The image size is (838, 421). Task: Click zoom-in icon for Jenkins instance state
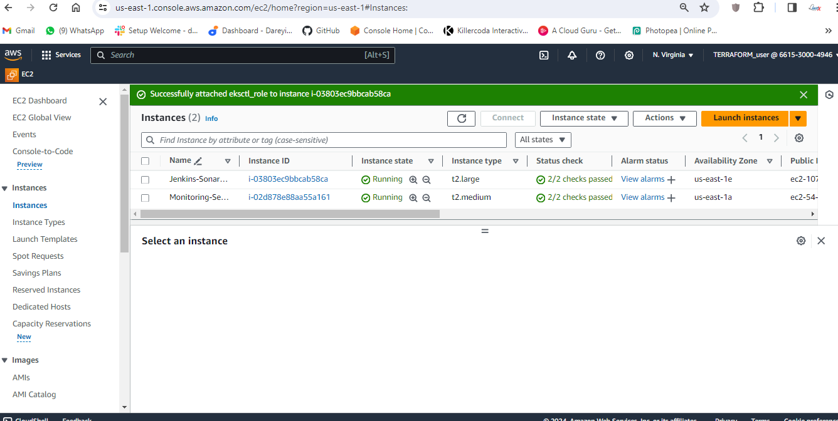tap(413, 180)
